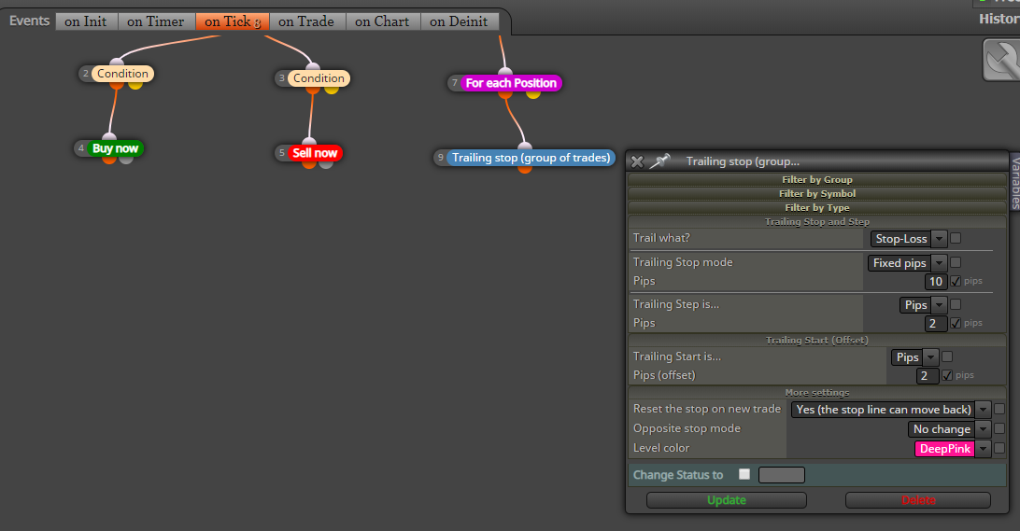Toggle pips checkbox for Pips (offset) value
Image resolution: width=1020 pixels, height=531 pixels.
[x=947, y=376]
